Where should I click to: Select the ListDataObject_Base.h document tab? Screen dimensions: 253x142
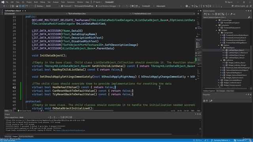(x=13, y=11)
